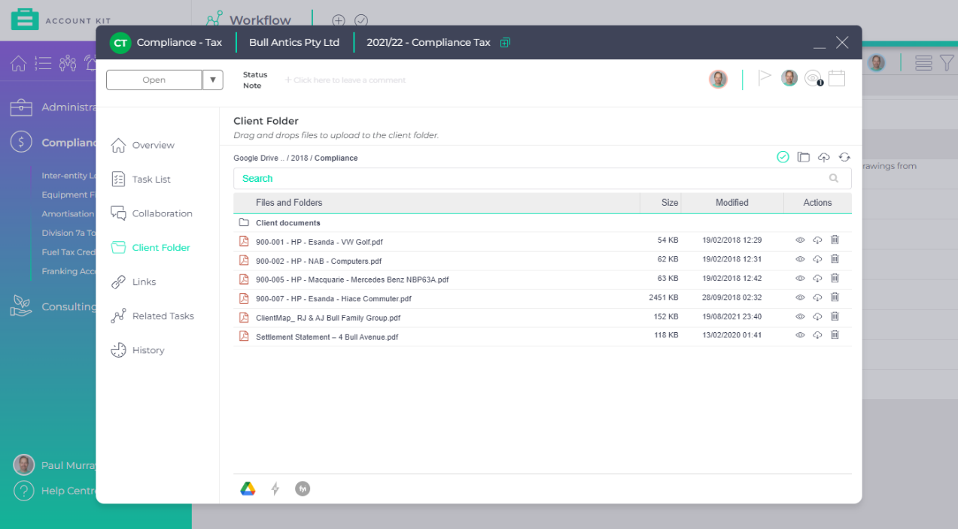
Task: Go to the Task List tab
Action: (141, 180)
